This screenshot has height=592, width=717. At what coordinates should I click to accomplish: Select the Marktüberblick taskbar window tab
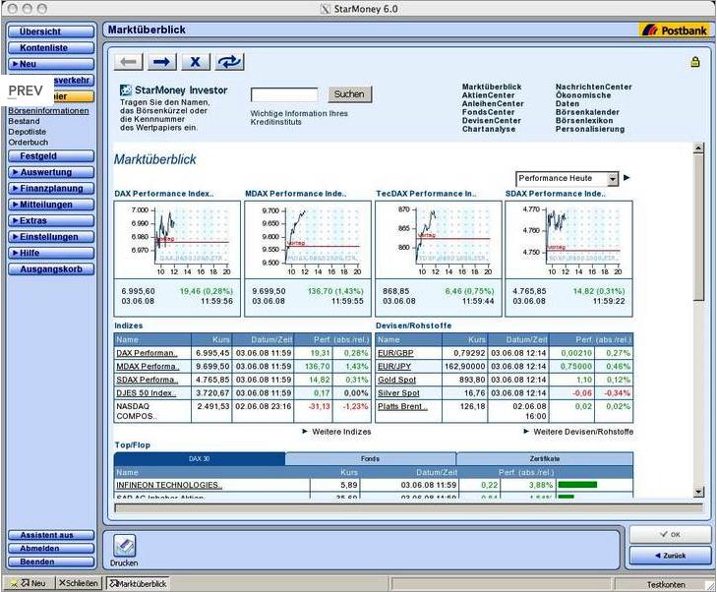pyautogui.click(x=138, y=583)
